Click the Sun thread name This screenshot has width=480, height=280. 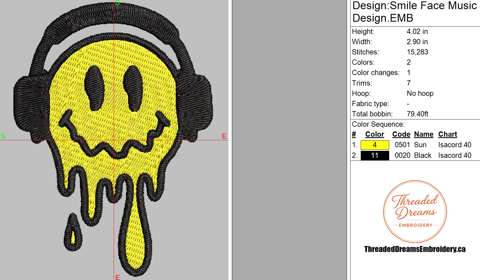click(x=420, y=145)
